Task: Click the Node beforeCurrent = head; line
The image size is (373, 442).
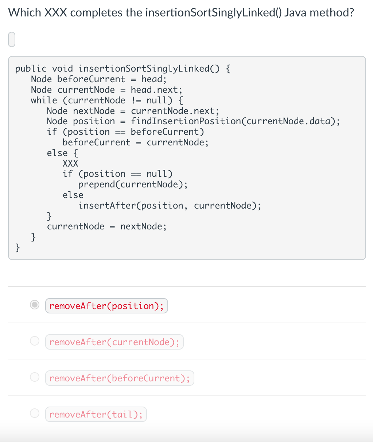Action: [98, 79]
